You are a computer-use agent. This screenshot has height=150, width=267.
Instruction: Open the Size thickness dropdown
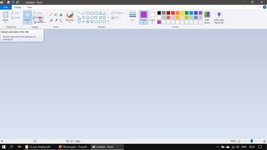[133, 17]
